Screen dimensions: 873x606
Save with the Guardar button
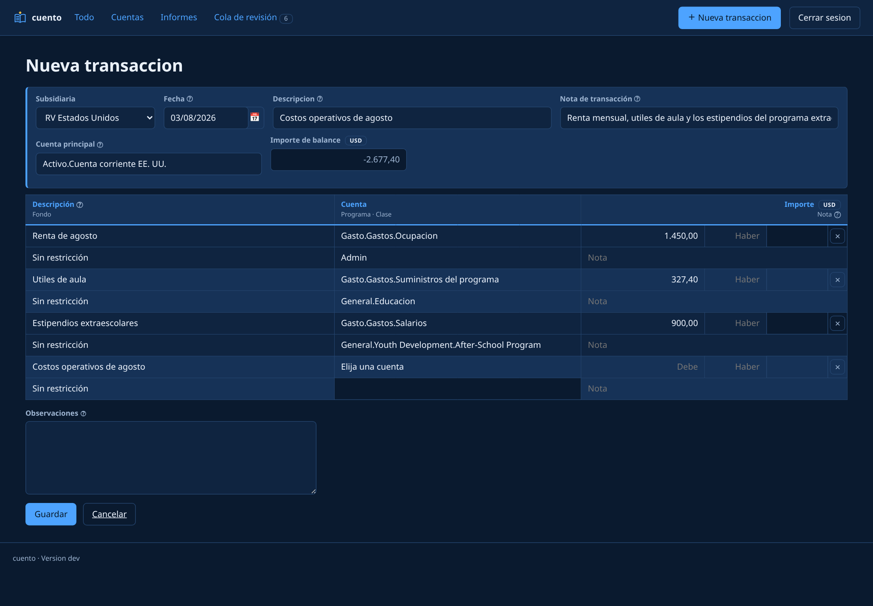51,514
